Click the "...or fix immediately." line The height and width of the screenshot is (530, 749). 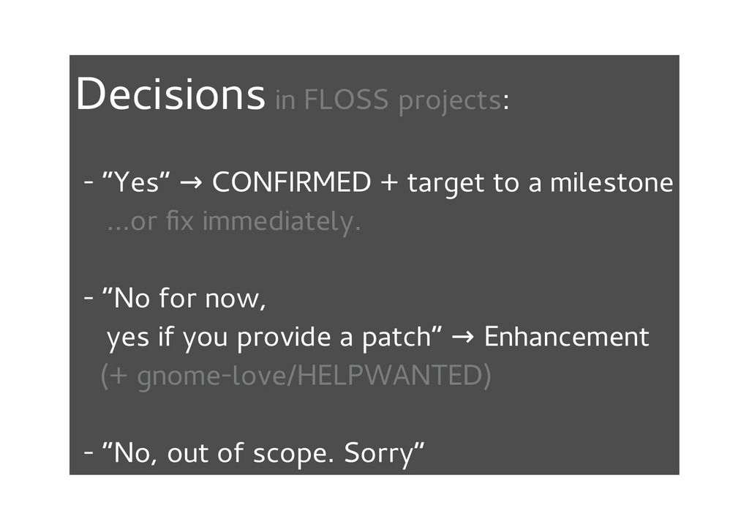pyautogui.click(x=233, y=222)
